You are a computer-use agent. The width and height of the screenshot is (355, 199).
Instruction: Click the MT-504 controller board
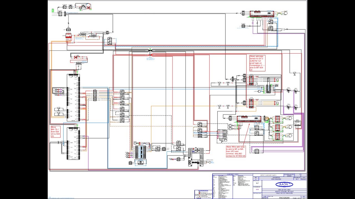(x=73, y=143)
